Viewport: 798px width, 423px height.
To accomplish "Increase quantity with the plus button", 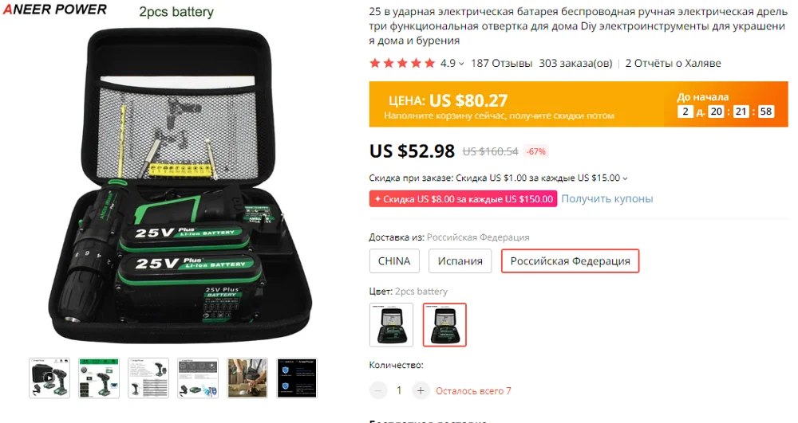I will (x=421, y=390).
